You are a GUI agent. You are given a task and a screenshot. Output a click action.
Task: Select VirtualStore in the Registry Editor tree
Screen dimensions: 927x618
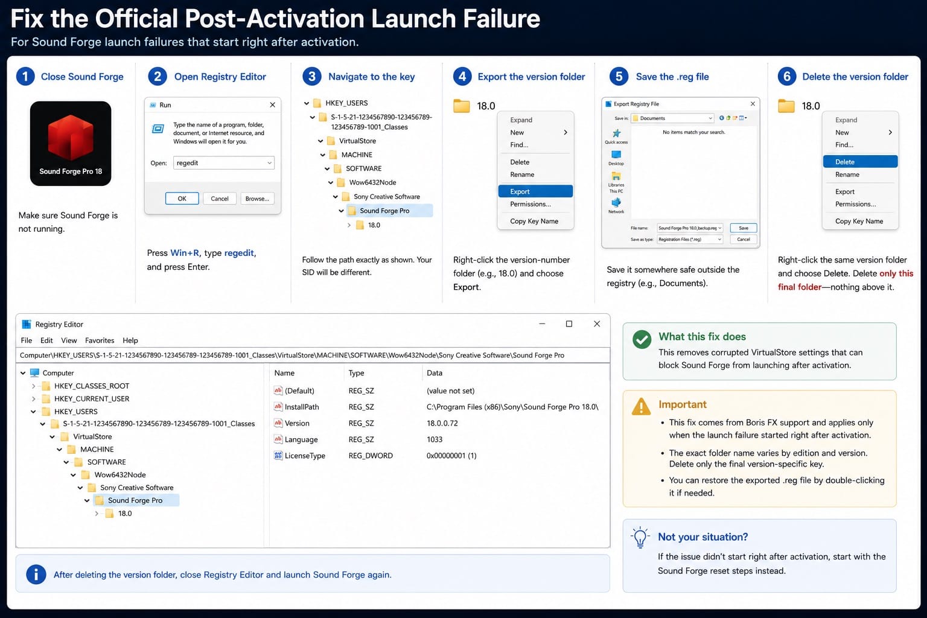pos(92,436)
